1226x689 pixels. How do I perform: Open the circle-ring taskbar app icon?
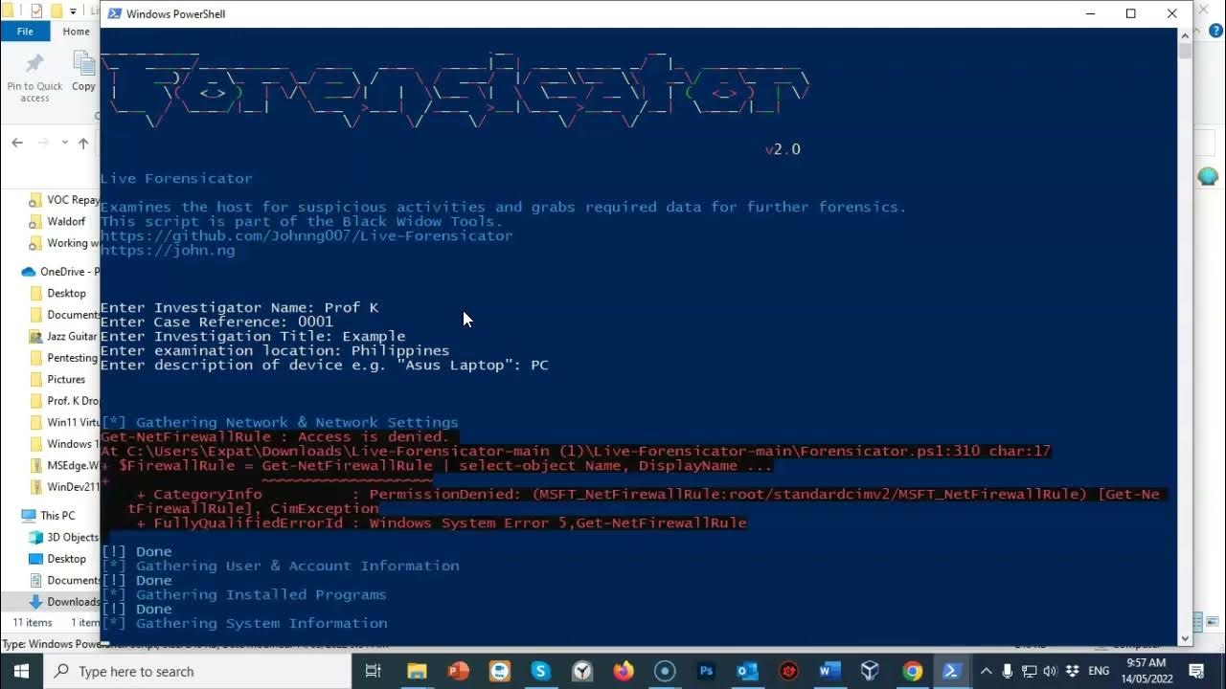tap(665, 671)
